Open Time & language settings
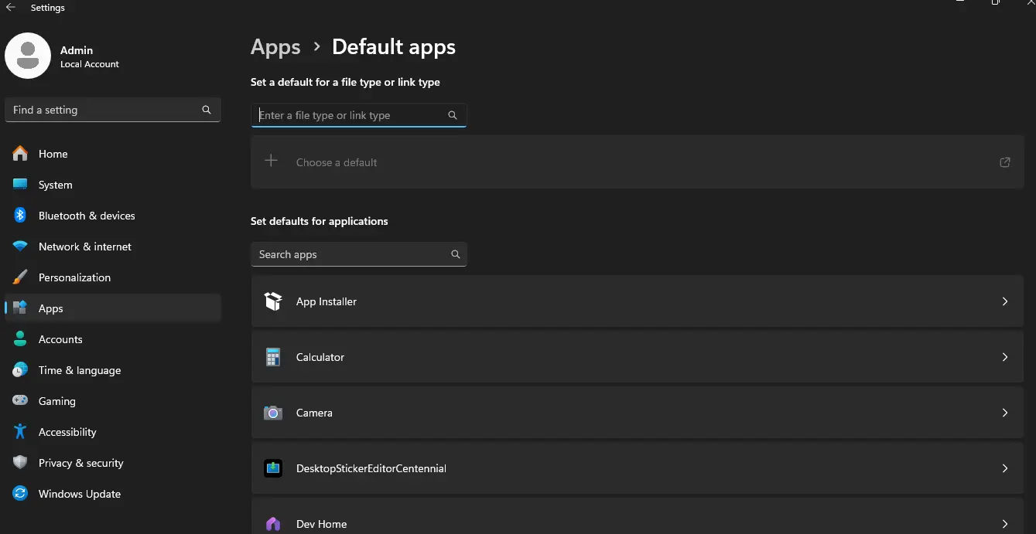The width and height of the screenshot is (1036, 534). [113, 370]
